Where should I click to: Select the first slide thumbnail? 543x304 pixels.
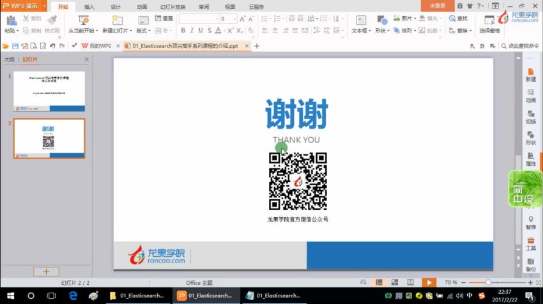coord(49,91)
